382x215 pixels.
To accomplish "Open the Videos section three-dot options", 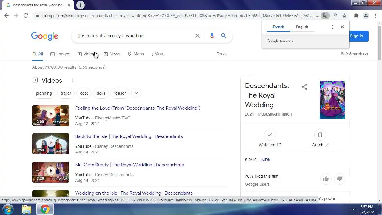I will (x=73, y=80).
